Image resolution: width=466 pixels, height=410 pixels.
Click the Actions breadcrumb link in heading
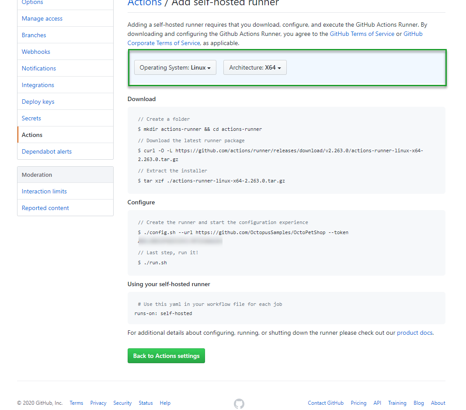(x=144, y=3)
